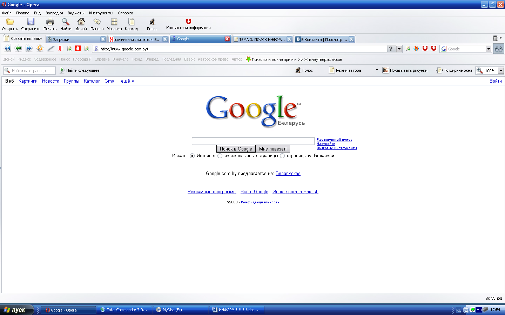Image resolution: width=505 pixels, height=315 pixels.
Task: Expand the Google search engine dropdown
Action: (489, 49)
